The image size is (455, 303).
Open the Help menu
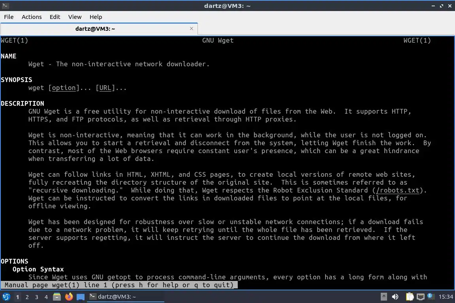[x=96, y=17]
